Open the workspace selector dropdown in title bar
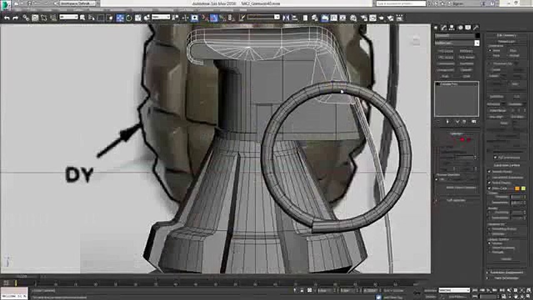 tap(77, 3)
